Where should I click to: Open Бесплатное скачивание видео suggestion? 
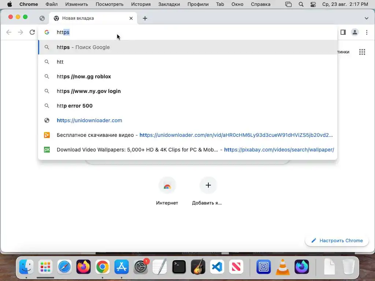[188, 135]
